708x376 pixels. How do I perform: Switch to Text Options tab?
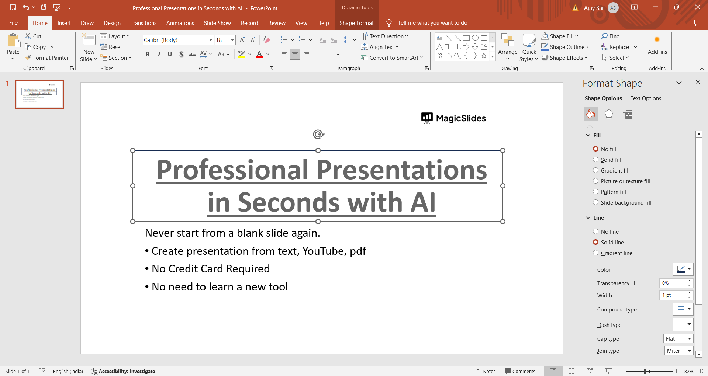pyautogui.click(x=645, y=98)
